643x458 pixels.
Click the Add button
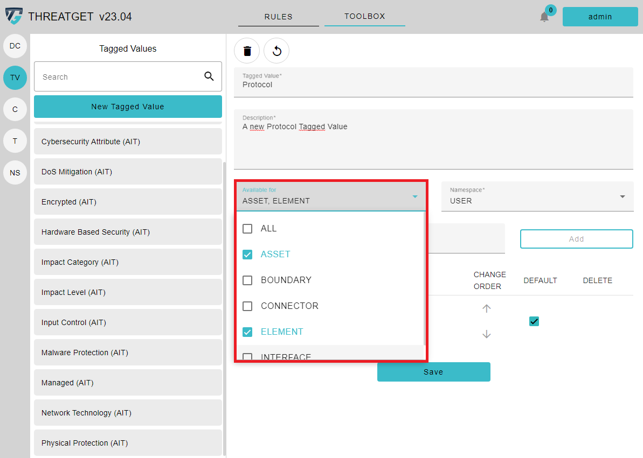tap(577, 239)
